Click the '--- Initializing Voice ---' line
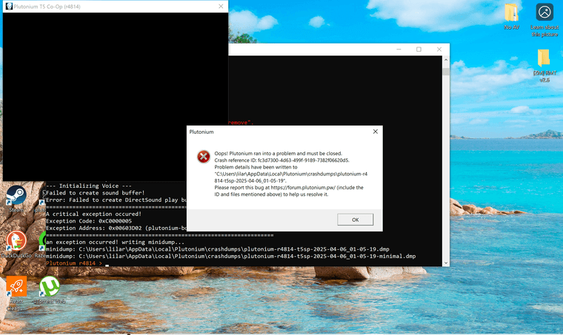This screenshot has height=335, width=563. tap(89, 186)
